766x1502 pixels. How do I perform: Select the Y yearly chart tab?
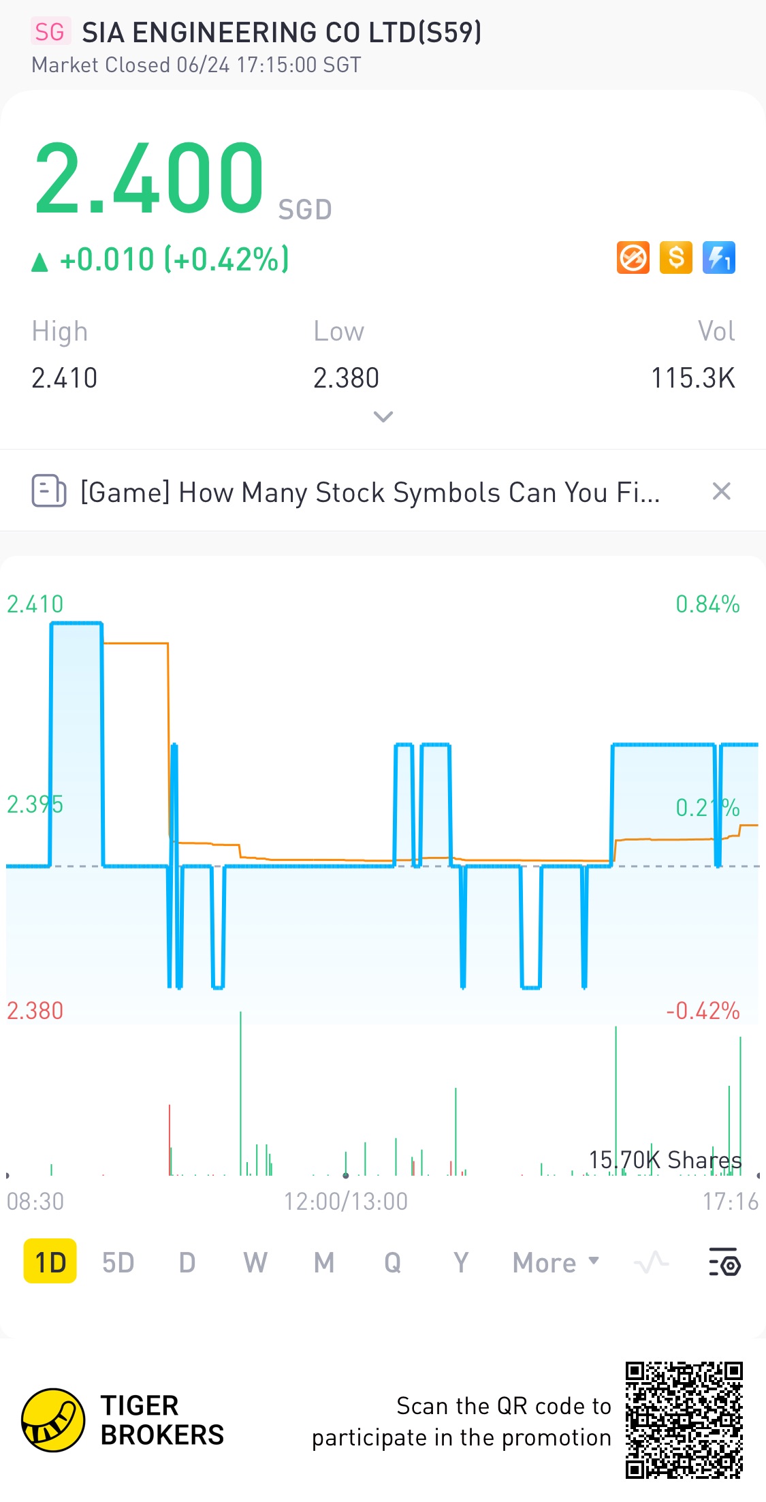coord(461,1262)
